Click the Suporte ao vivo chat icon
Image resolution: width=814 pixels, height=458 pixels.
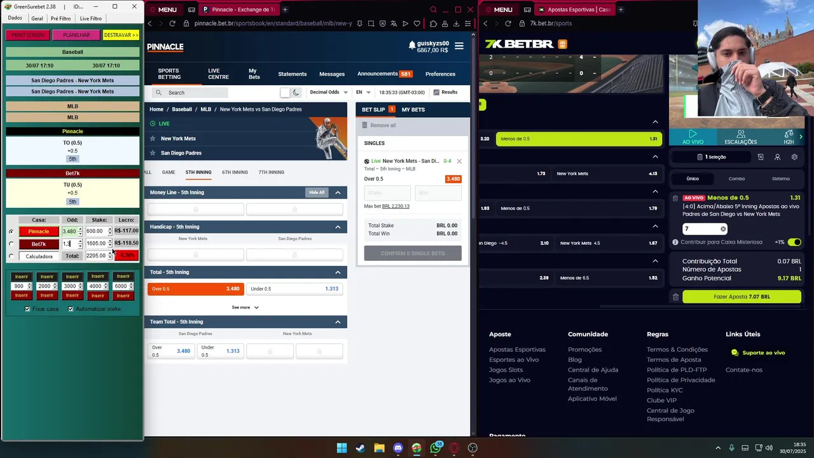click(x=735, y=352)
